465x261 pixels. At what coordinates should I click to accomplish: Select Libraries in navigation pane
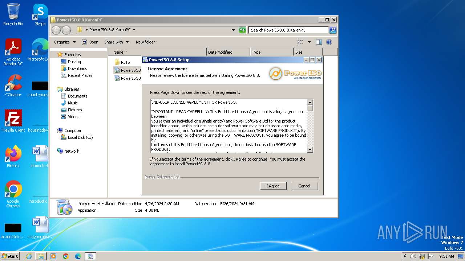pos(68,89)
